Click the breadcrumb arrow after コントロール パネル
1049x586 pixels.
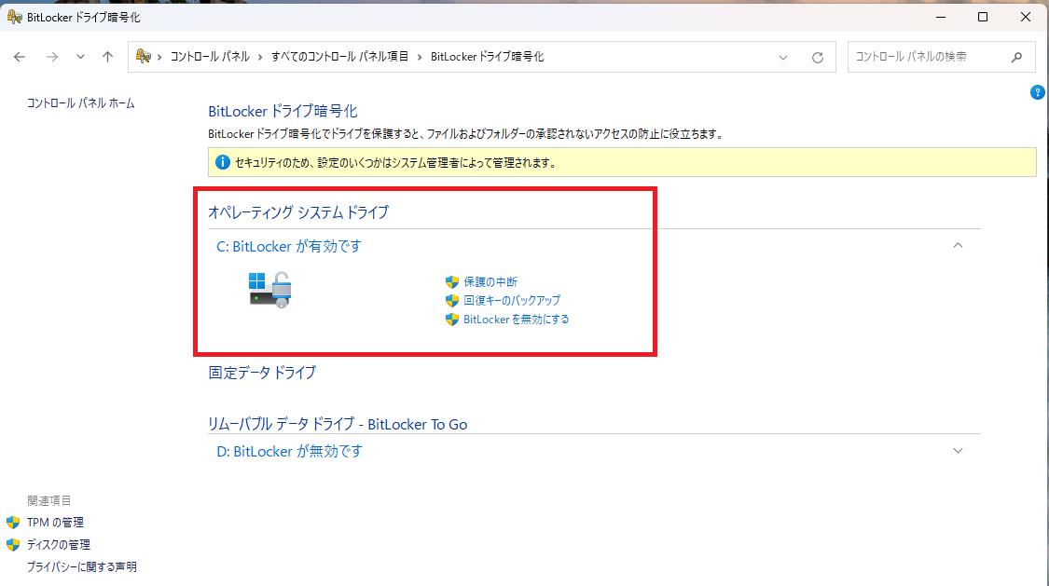point(260,58)
